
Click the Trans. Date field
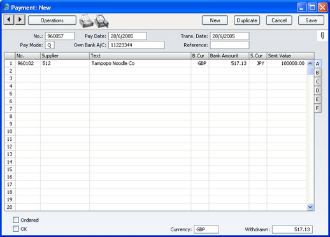(x=229, y=36)
